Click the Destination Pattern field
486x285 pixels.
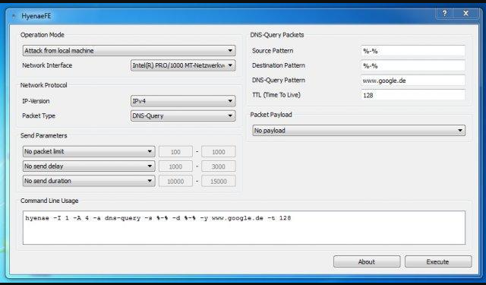tap(413, 66)
